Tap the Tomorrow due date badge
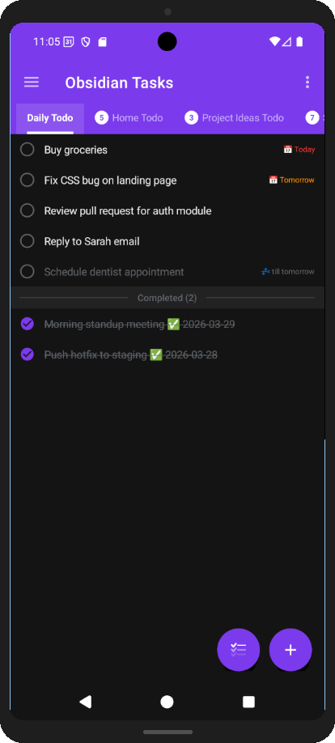Image resolution: width=335 pixels, height=743 pixels. pos(291,180)
